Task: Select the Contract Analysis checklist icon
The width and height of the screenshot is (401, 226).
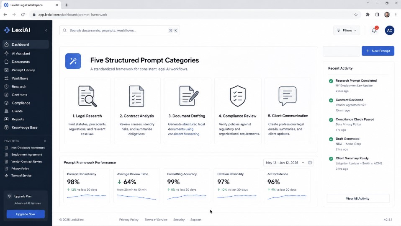Action: 136,96
